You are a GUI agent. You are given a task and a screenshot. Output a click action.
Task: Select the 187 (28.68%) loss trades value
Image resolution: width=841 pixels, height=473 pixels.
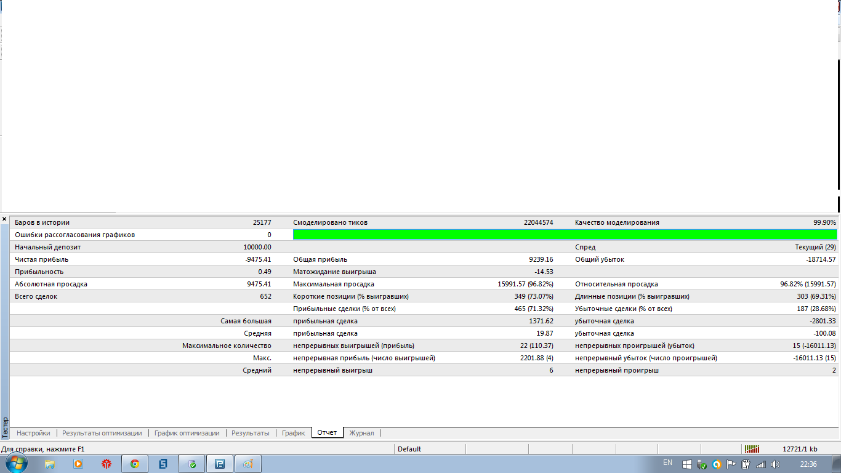817,309
